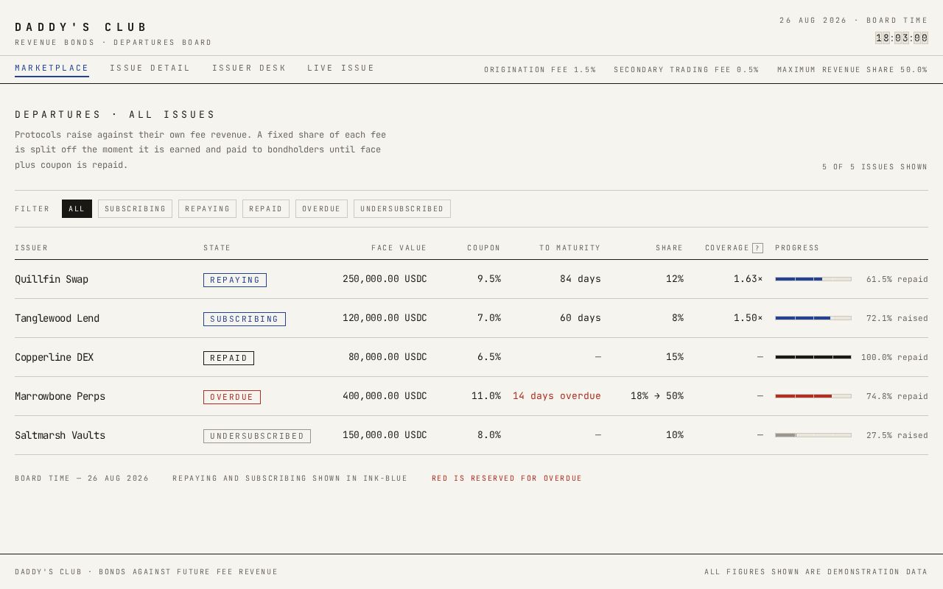Open the Coverage help question-mark icon
This screenshot has height=589, width=943.
(757, 248)
